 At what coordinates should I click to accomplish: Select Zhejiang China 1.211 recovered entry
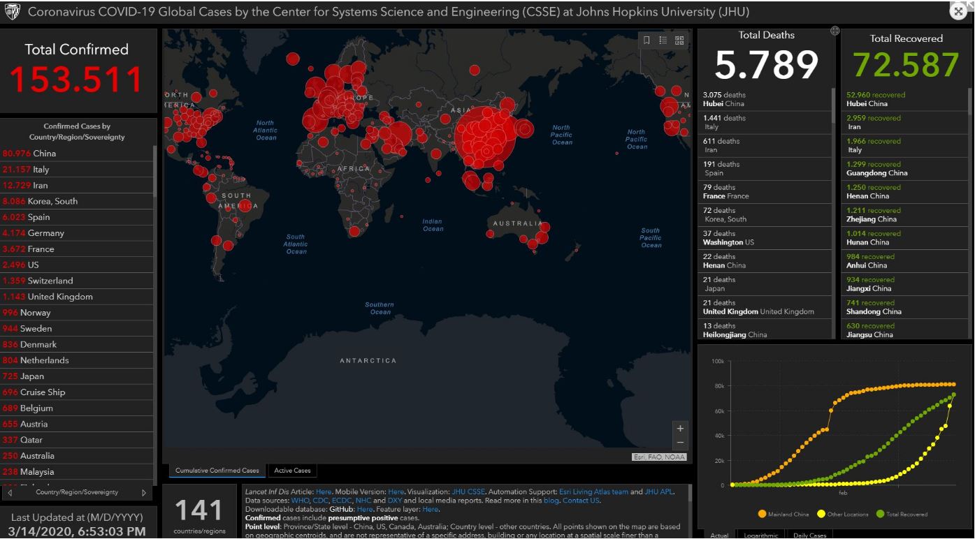905,214
